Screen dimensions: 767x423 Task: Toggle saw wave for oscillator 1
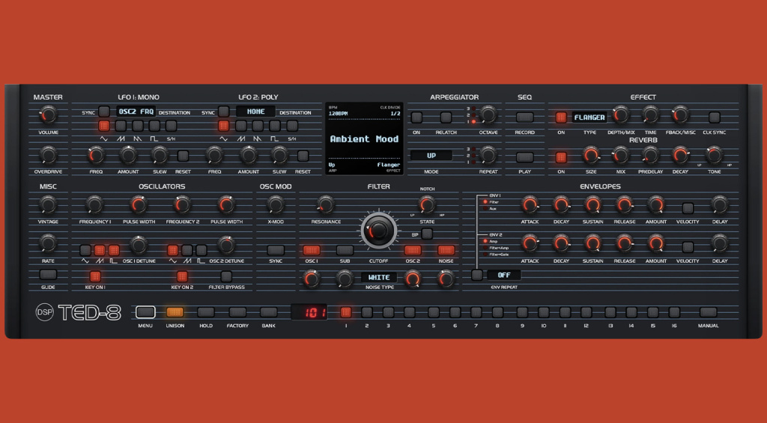click(100, 250)
